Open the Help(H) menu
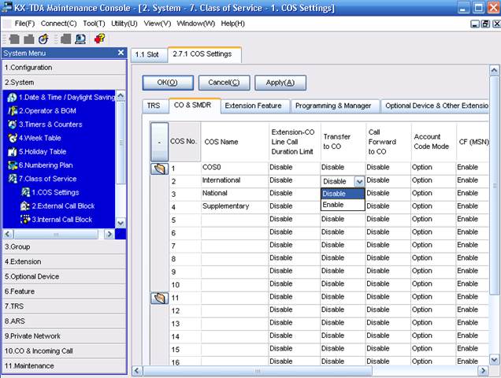Screen dimensions: 501x378 [x=232, y=24]
